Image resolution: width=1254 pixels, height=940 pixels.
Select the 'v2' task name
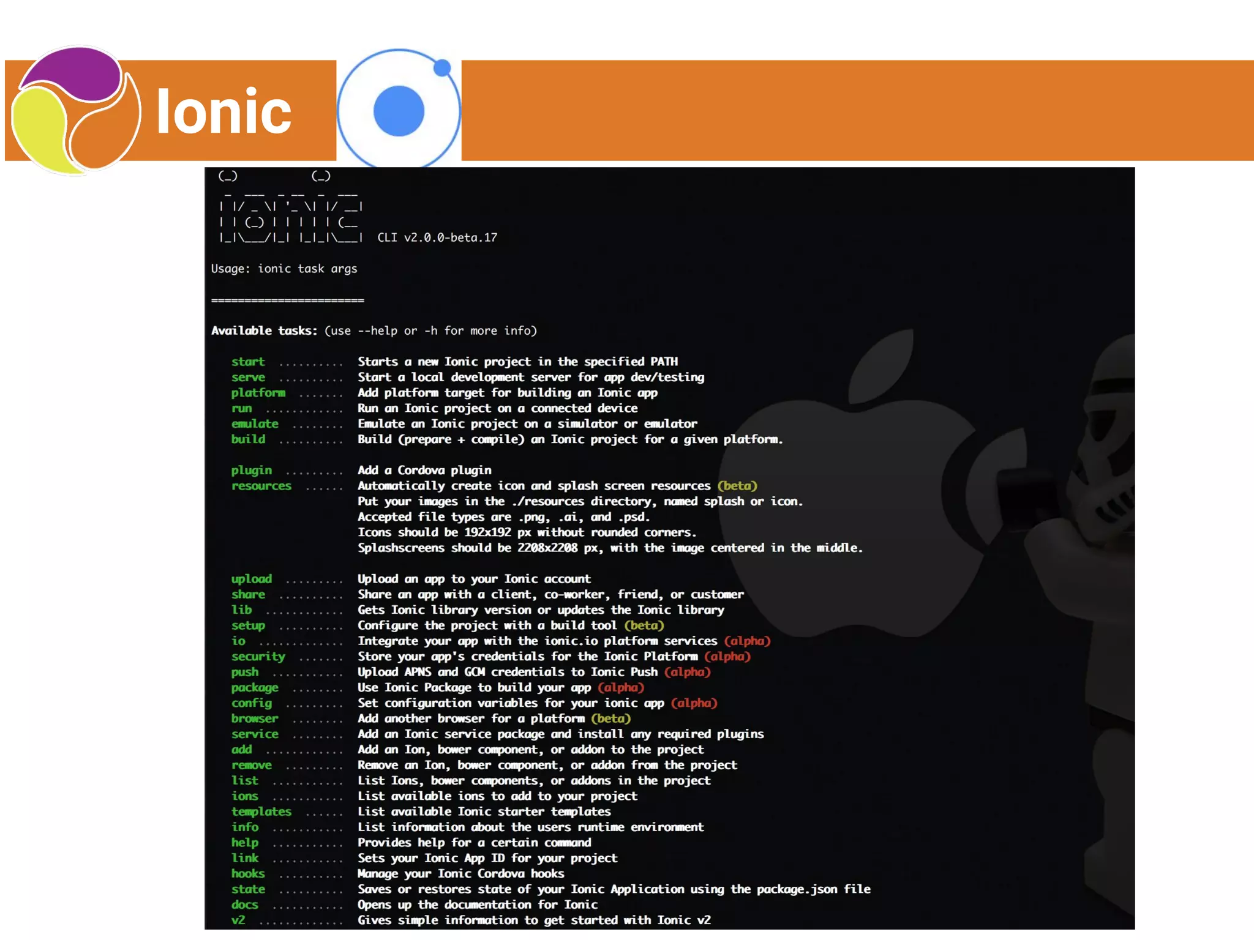coord(238,920)
